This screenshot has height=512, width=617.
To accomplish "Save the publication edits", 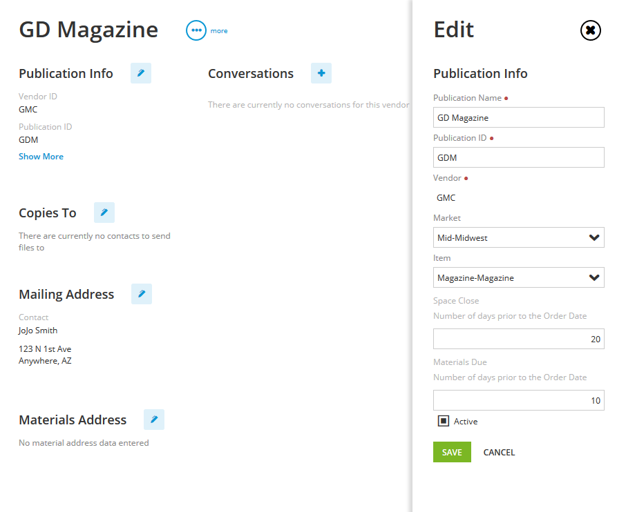I will (452, 452).
